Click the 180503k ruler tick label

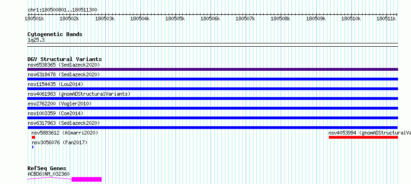coord(105,18)
